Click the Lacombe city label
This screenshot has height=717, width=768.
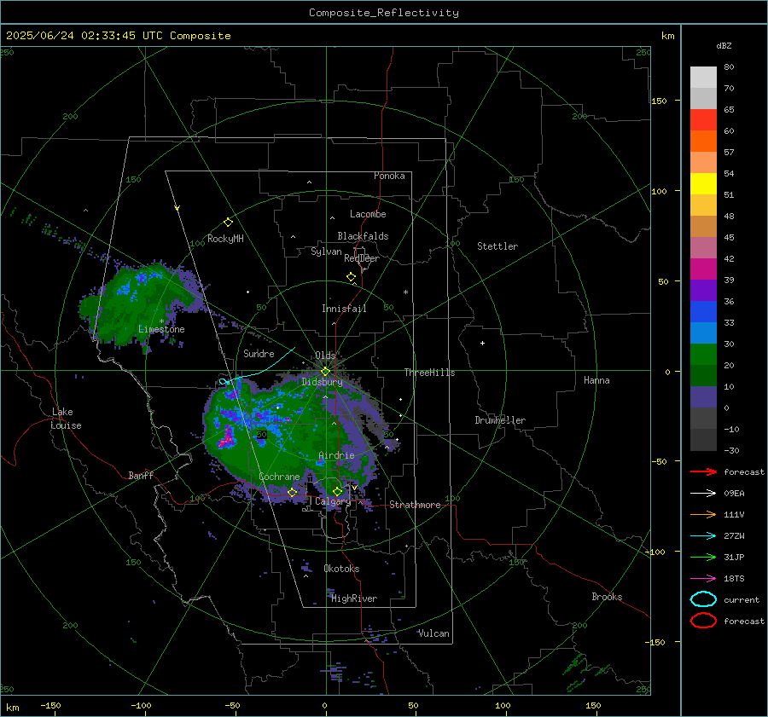[368, 214]
